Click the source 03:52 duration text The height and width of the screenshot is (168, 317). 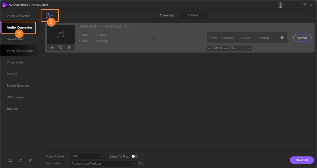(x=85, y=41)
